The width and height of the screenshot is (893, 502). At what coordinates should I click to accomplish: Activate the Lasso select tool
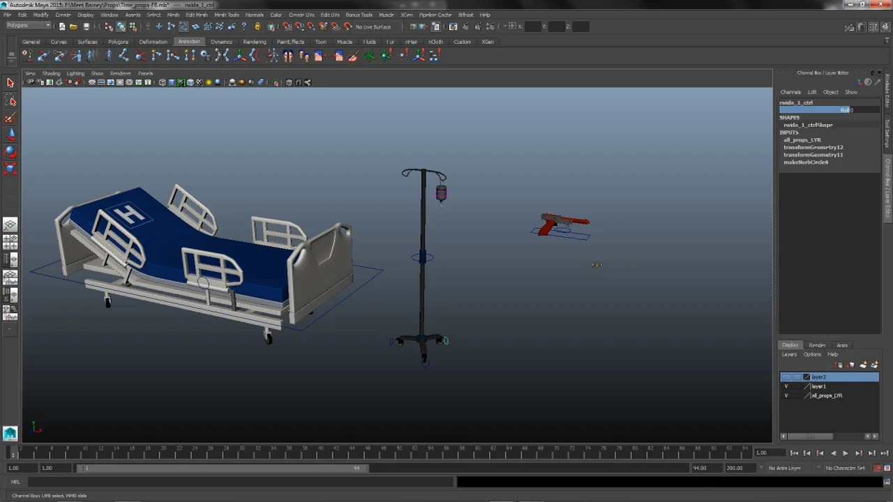pyautogui.click(x=10, y=101)
